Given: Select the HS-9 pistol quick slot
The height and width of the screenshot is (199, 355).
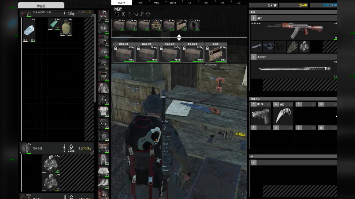Looking at the screenshot, I should (260, 116).
